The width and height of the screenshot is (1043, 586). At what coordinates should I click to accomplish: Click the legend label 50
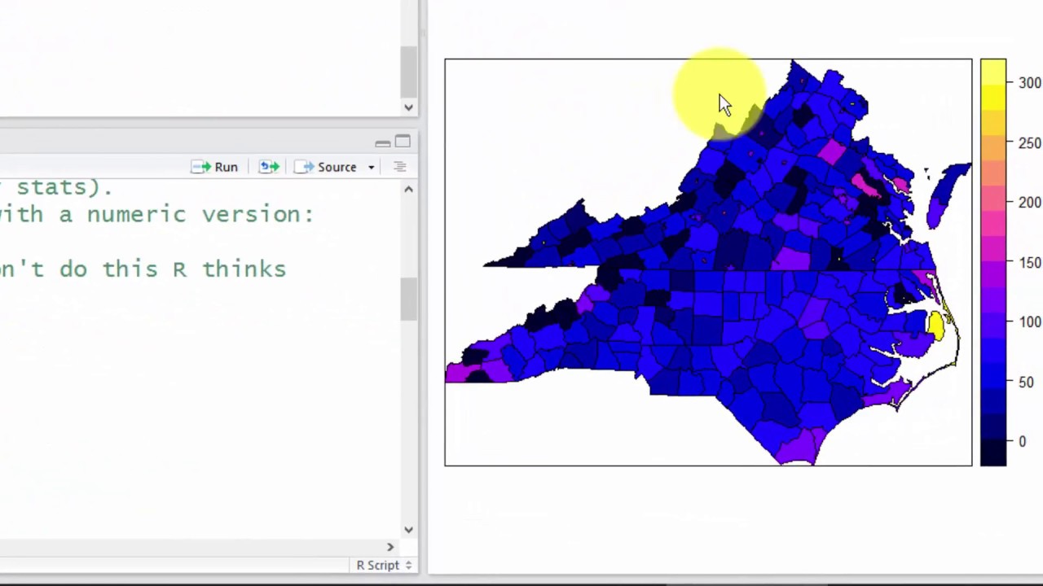1026,382
